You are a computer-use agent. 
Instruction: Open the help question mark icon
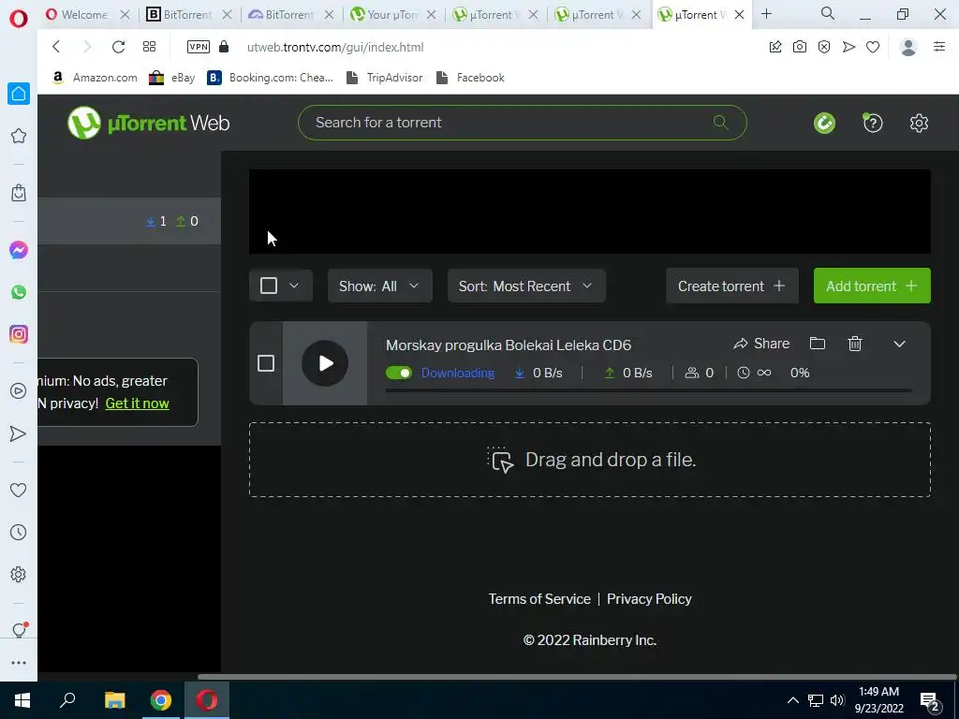pos(873,123)
